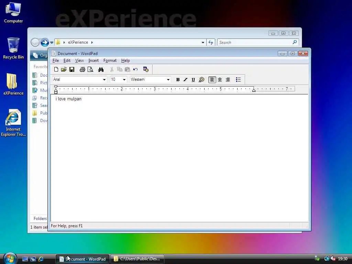Open recent pages dropdown beside Forward button
The image size is (352, 264).
coord(52,42)
